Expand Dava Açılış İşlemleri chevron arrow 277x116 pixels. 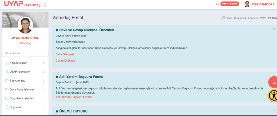coord(43,90)
